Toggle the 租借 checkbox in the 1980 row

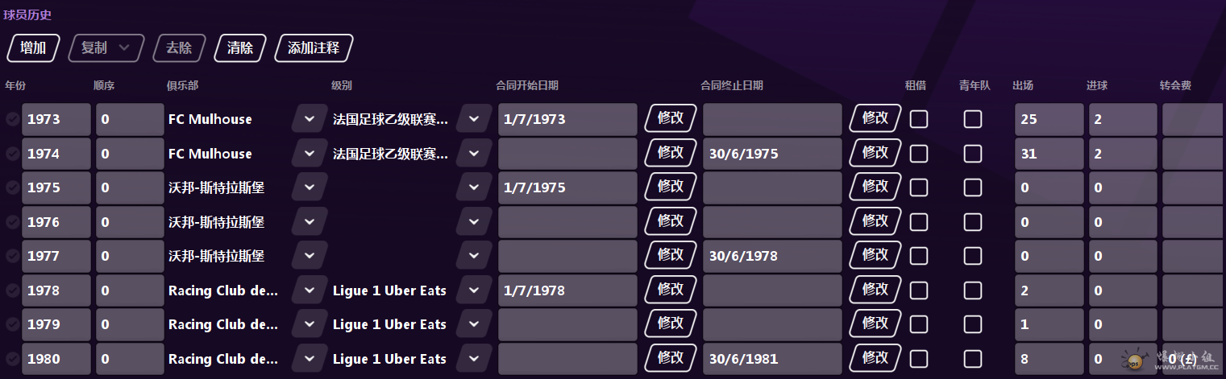(x=919, y=359)
